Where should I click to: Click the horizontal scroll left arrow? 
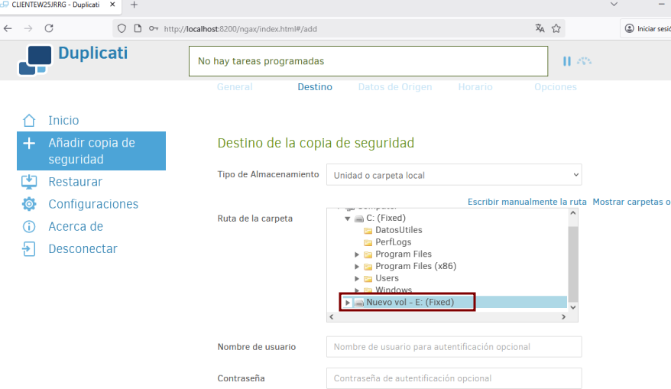tap(331, 316)
